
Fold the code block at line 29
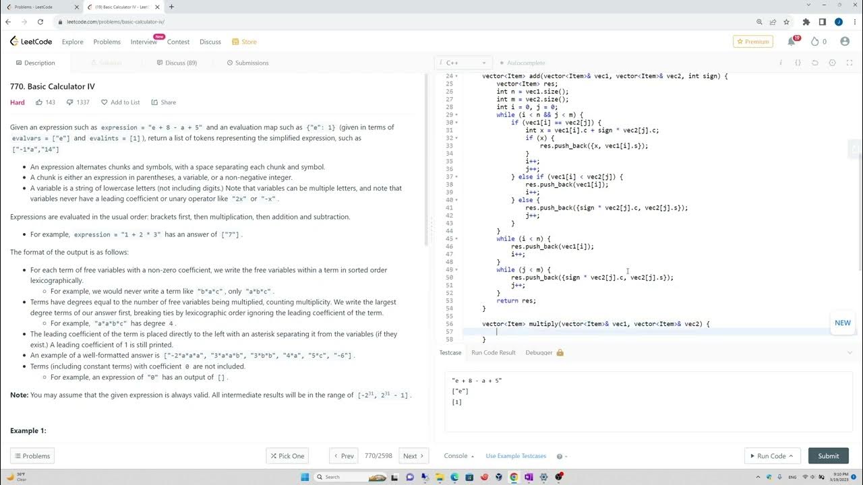[457, 115]
